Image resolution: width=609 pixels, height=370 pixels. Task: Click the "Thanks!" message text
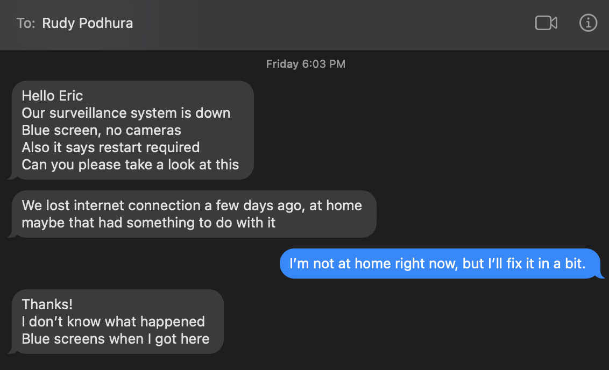47,304
